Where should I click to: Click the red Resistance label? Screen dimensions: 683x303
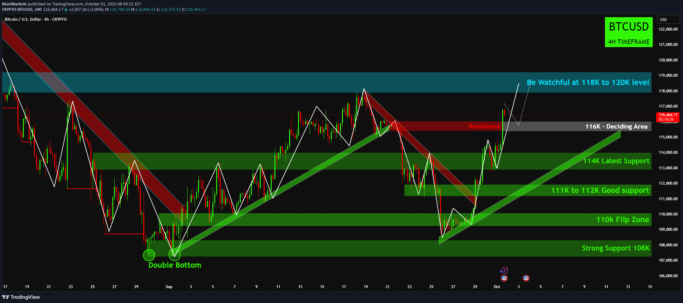[484, 126]
